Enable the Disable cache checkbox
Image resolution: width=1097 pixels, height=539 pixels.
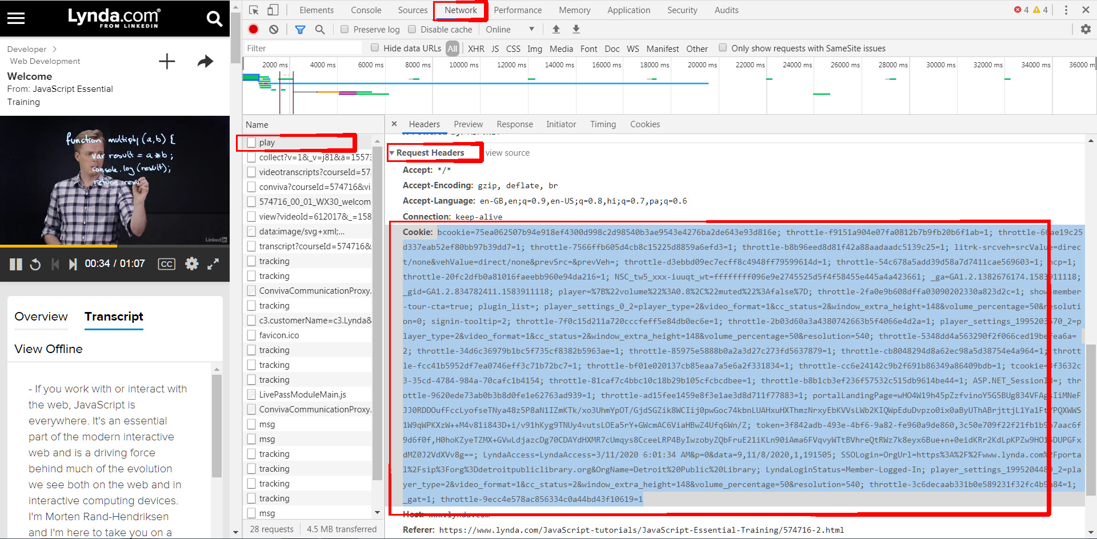[412, 29]
